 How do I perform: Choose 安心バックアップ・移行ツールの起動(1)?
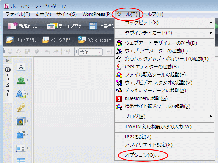tap(165, 59)
